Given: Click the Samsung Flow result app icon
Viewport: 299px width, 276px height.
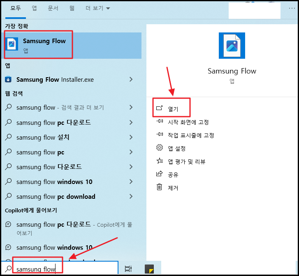Looking at the screenshot, I should point(12,44).
